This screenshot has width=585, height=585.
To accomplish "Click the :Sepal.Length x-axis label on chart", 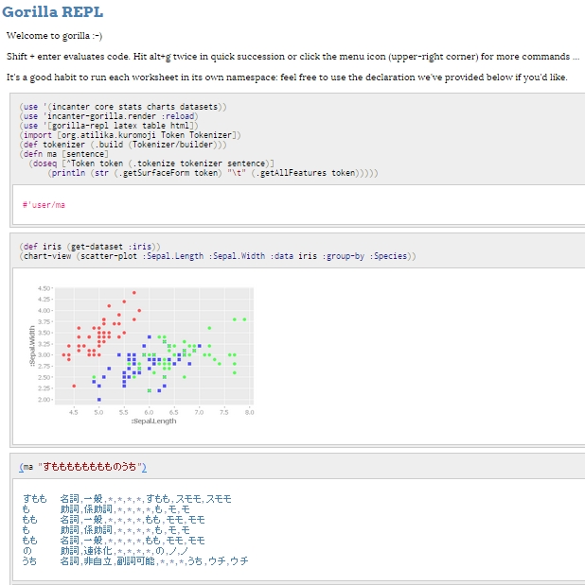I will (153, 421).
